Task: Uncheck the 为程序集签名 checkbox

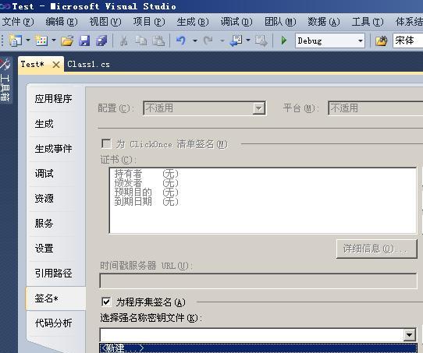Action: click(x=106, y=302)
